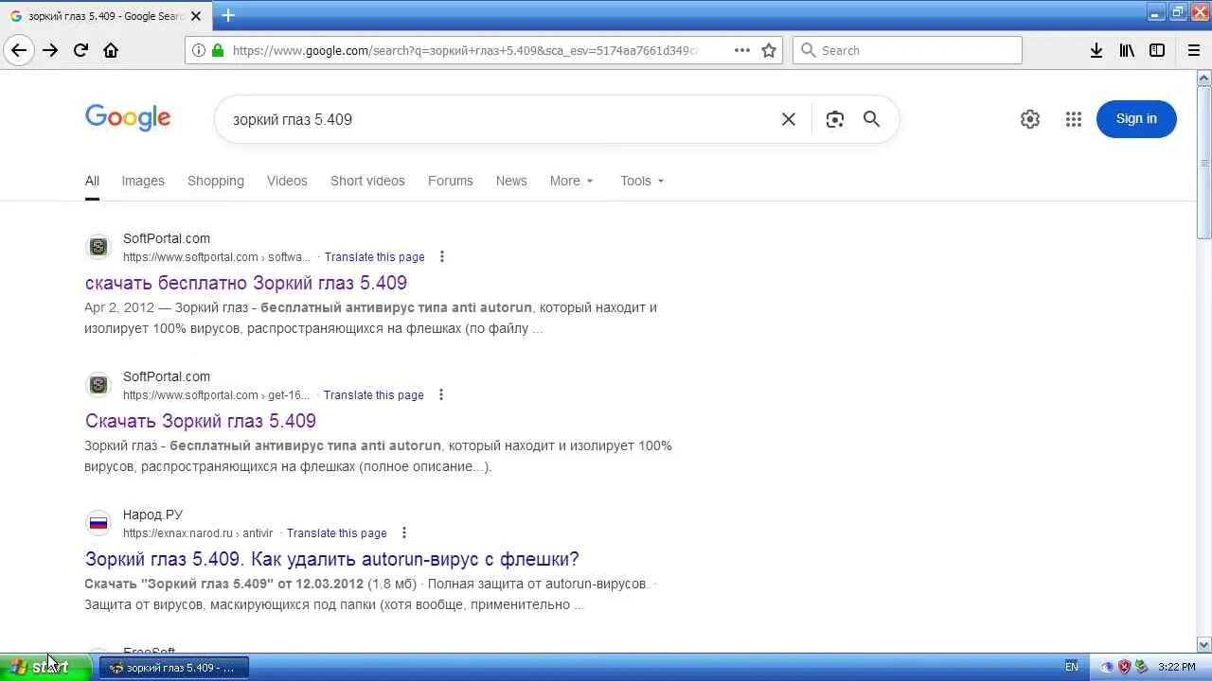Screen dimensions: 1212x681
Task: Expand the More search filters dropdown
Action: click(x=572, y=181)
